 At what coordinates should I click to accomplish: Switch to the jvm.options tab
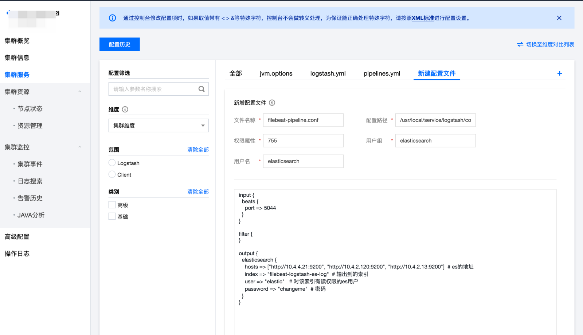(x=276, y=73)
